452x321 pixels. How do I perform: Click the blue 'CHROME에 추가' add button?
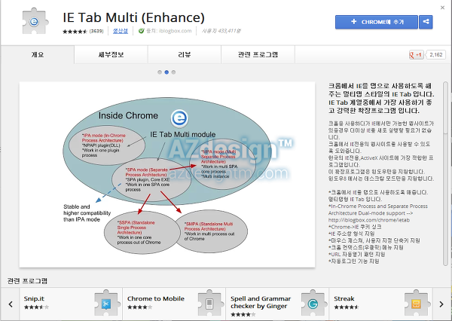(x=376, y=22)
